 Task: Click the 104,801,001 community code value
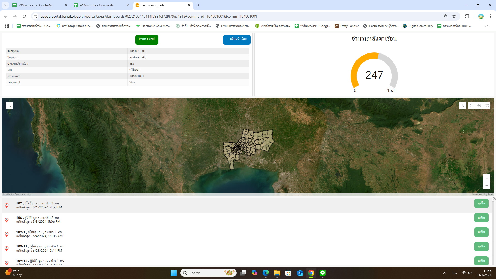pos(137,51)
